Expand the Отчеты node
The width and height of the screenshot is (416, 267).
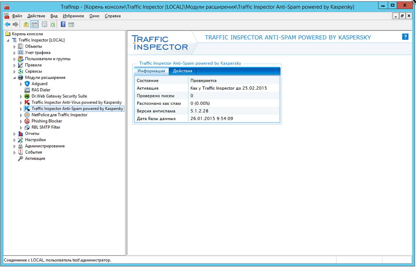coord(15,133)
